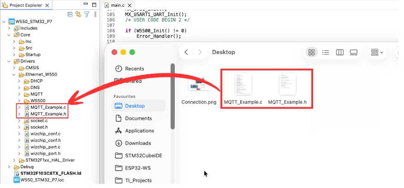This screenshot has width=404, height=188.
Task: Open Documents in Finder sidebar
Action: [133, 118]
